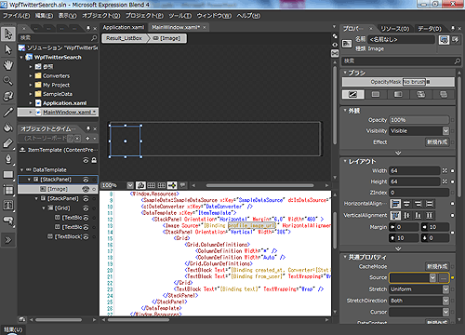Toggle eye of top-level [StackPanel]
Image resolution: width=465 pixels, height=335 pixels.
point(86,180)
